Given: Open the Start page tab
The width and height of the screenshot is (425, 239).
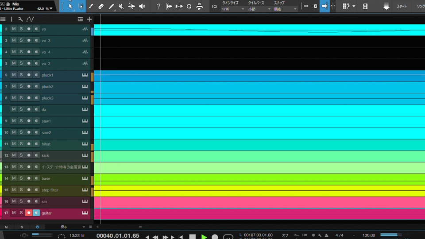Looking at the screenshot, I should click(402, 7).
